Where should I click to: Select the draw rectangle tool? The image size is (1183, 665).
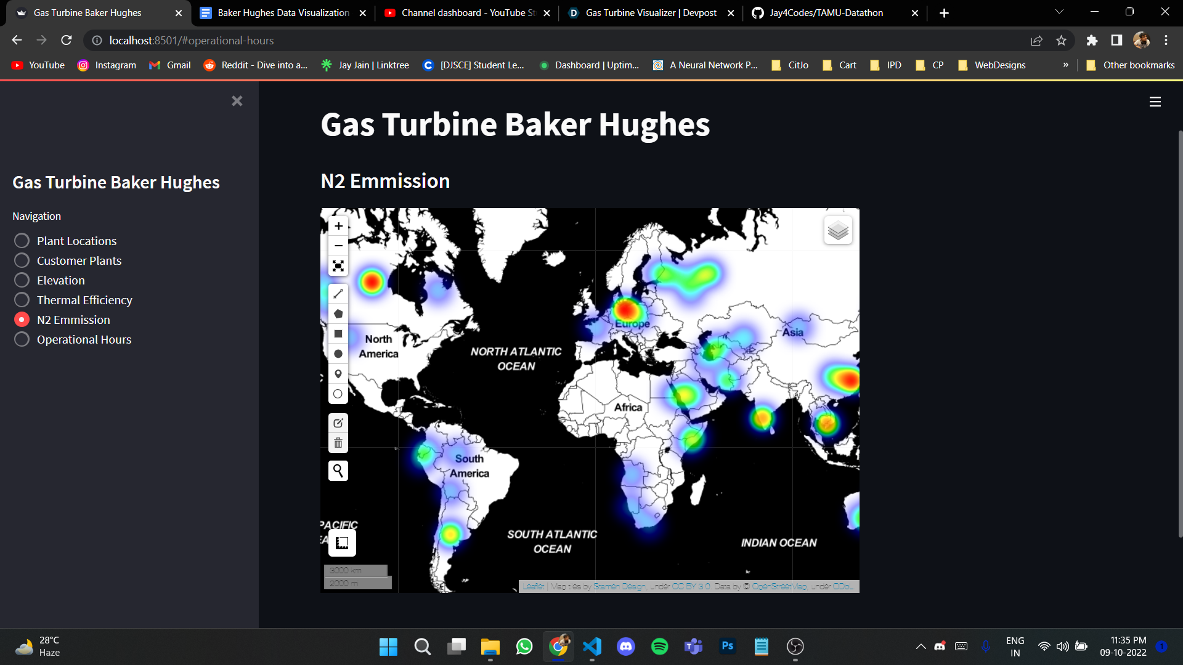[338, 334]
